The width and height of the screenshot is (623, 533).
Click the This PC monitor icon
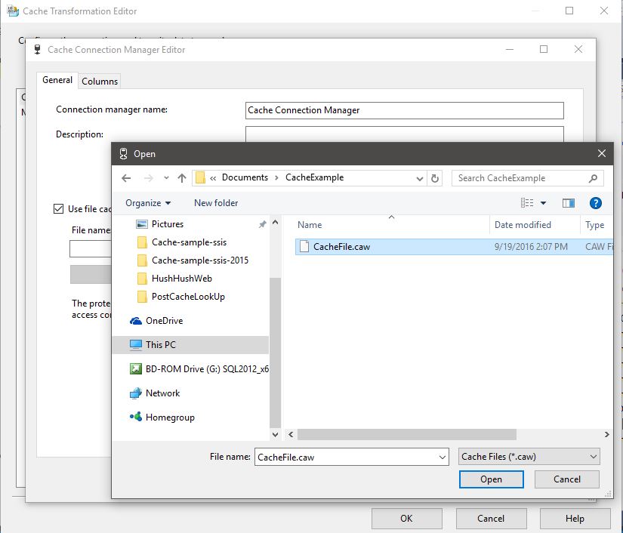(136, 345)
